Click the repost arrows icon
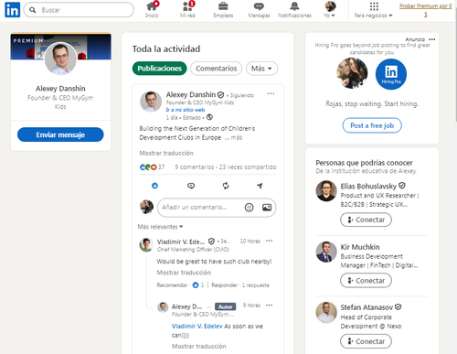The image size is (457, 354). coord(226,186)
